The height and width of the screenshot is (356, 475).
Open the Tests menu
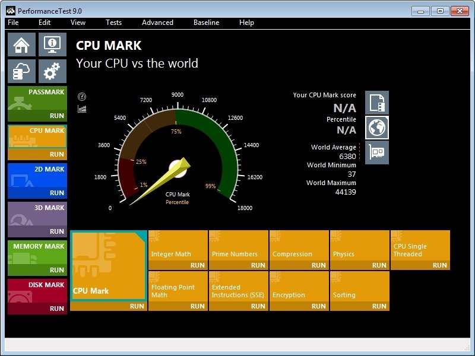point(113,23)
